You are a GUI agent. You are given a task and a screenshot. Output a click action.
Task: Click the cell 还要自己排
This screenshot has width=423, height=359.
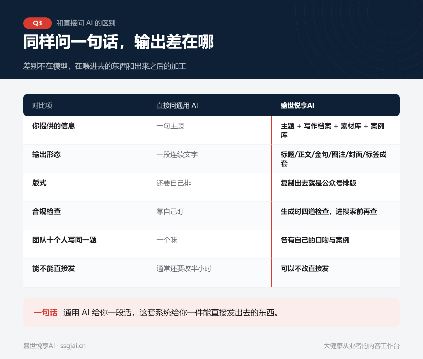(x=174, y=183)
